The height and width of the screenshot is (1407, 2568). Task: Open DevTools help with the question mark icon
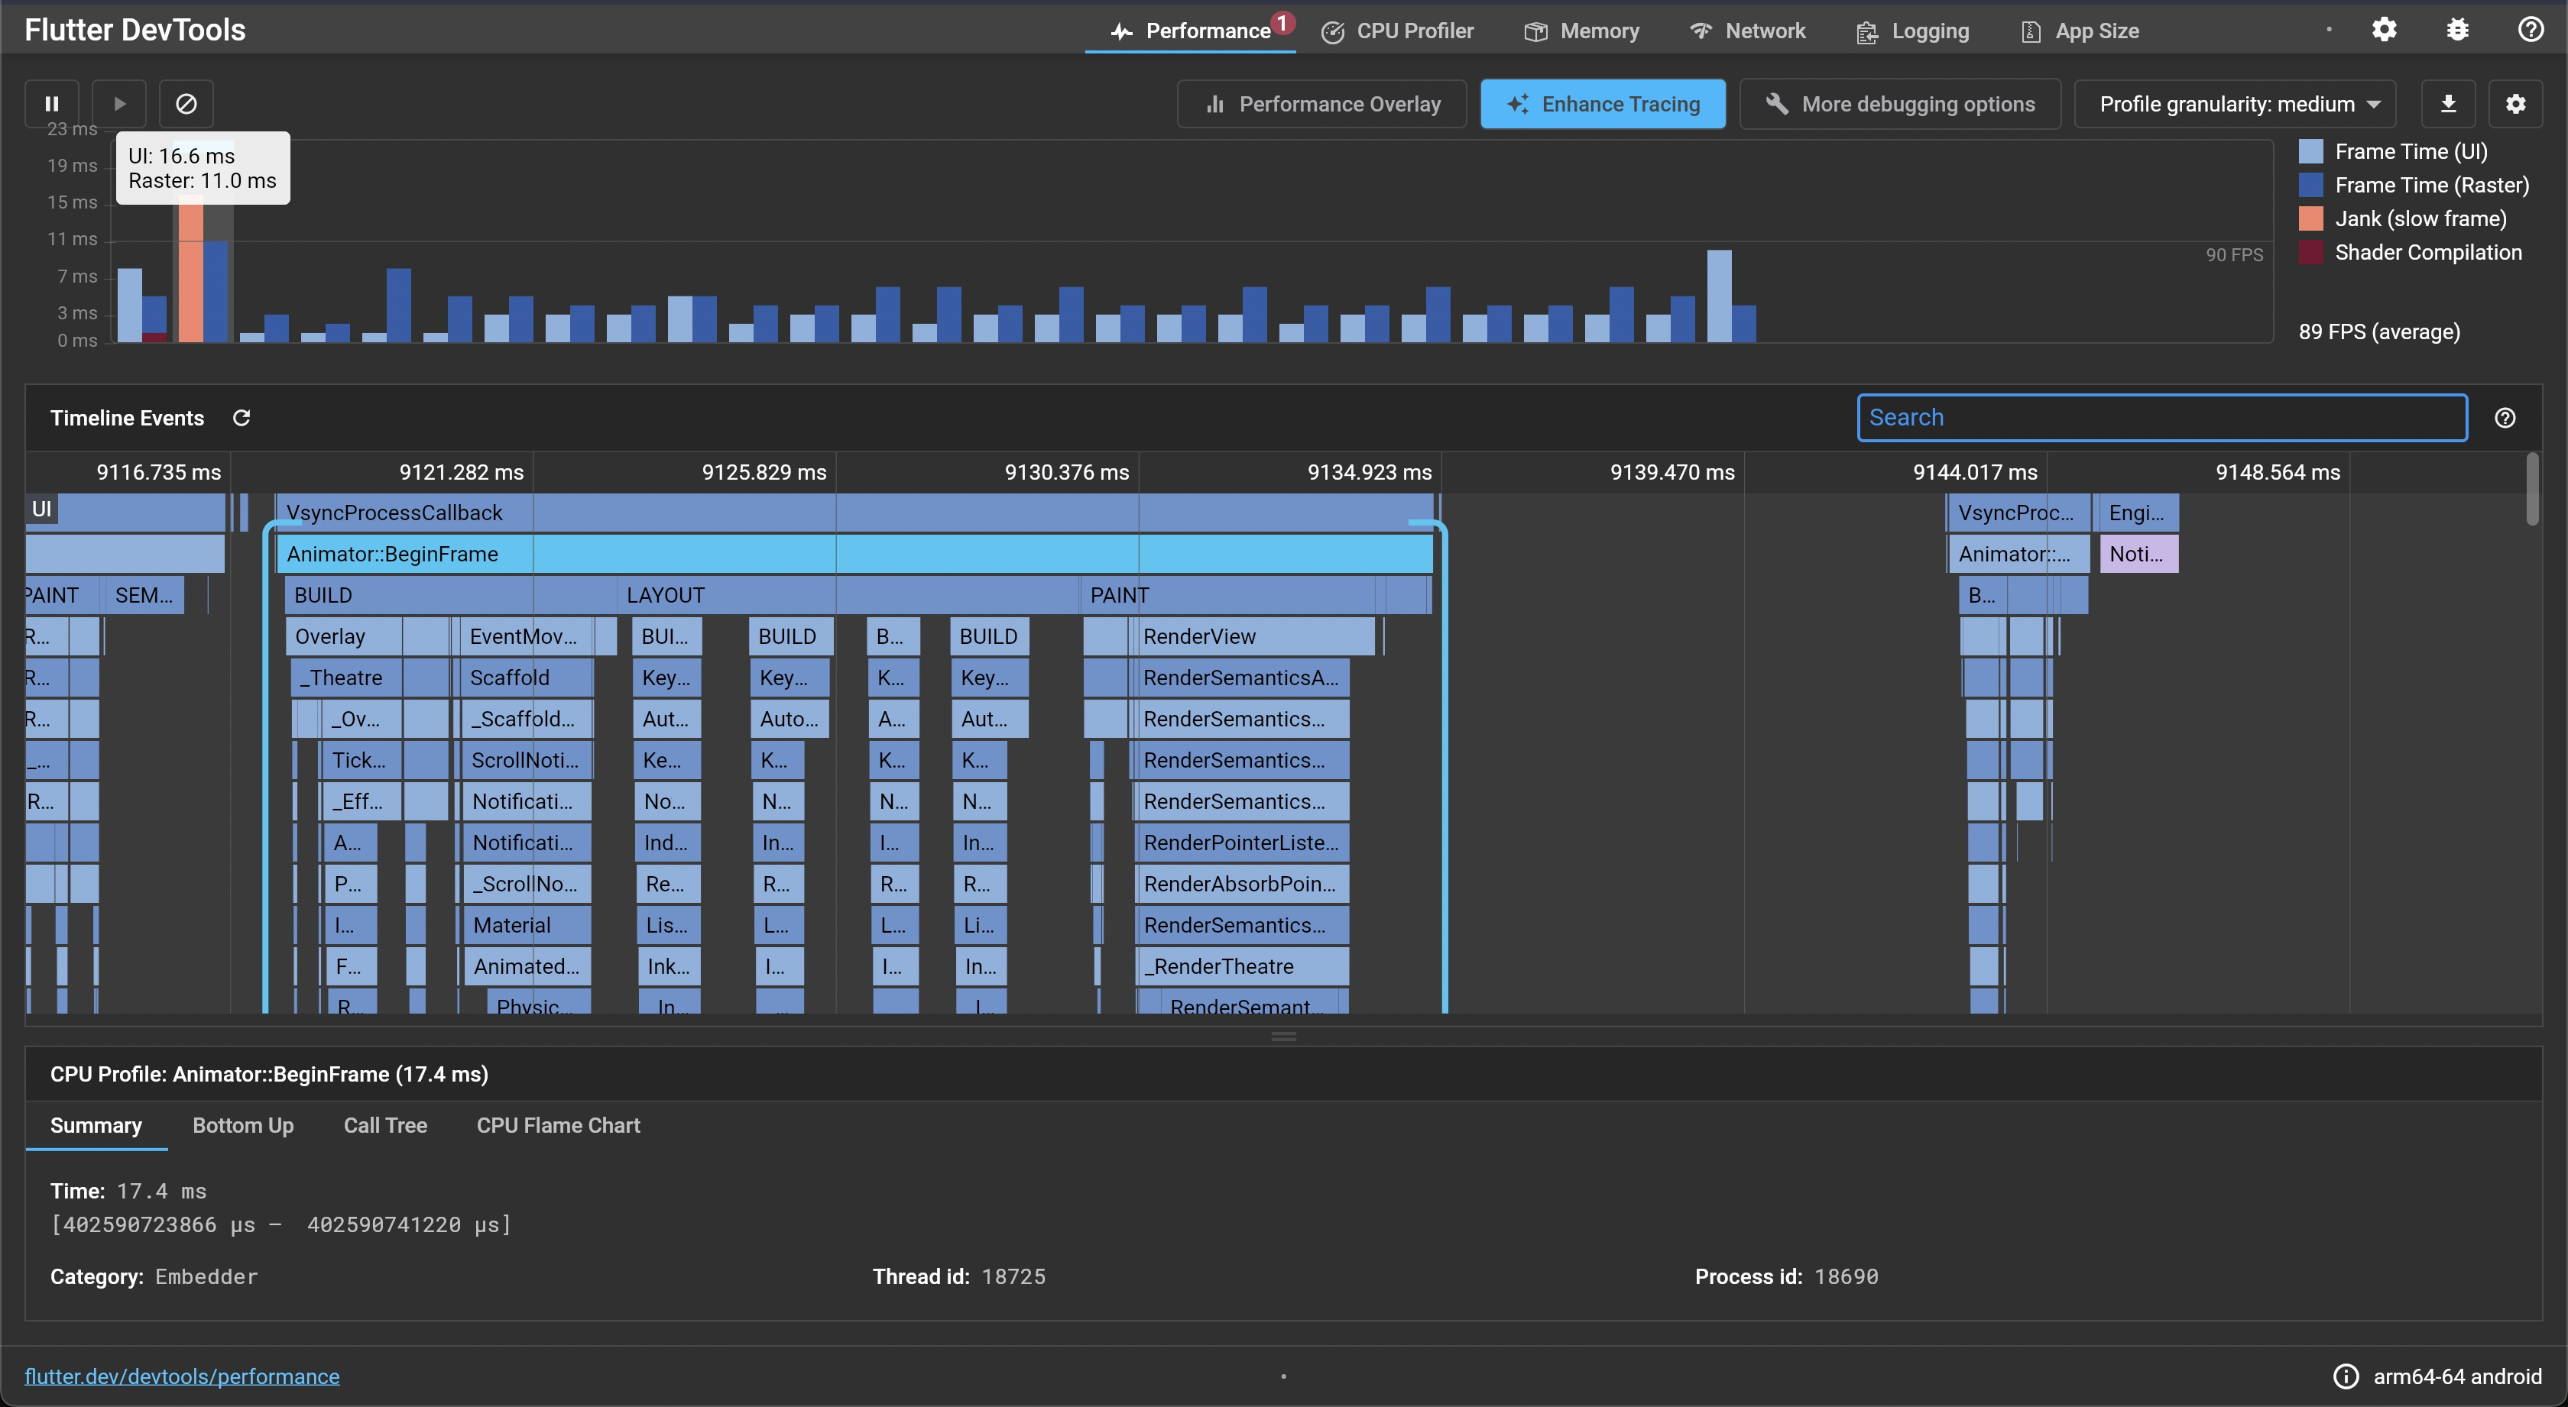click(2531, 29)
